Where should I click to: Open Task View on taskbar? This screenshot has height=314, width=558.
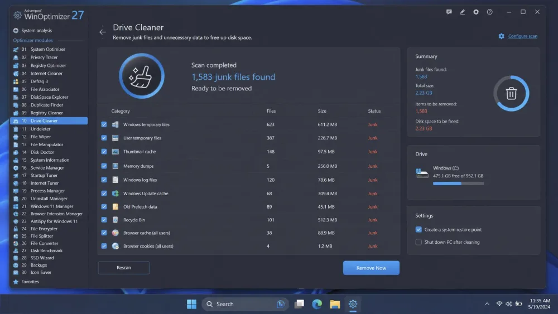point(299,304)
